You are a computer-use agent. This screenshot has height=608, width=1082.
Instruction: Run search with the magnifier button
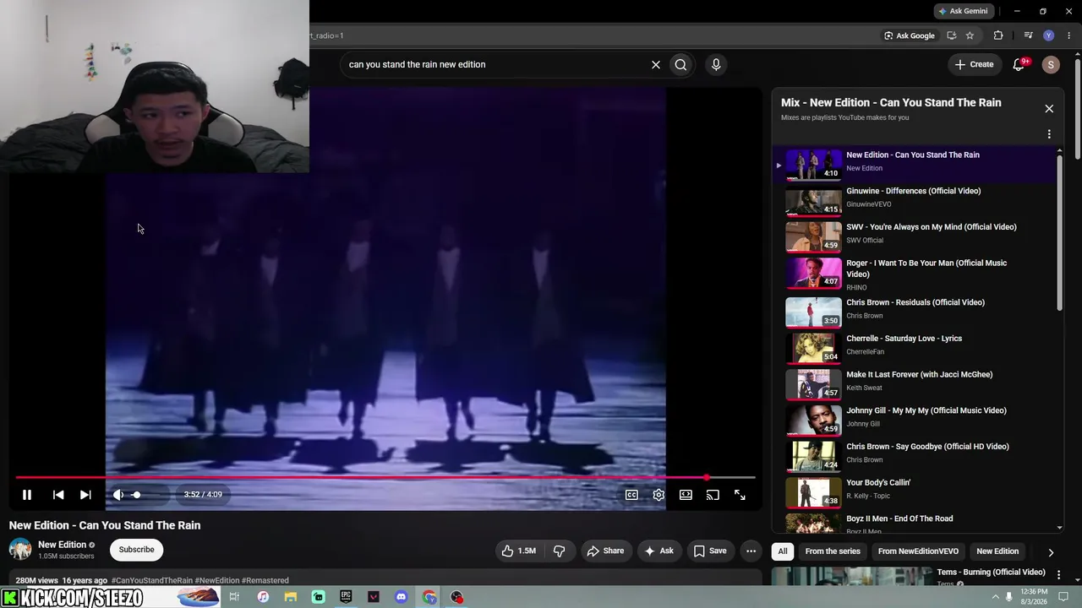coord(680,64)
